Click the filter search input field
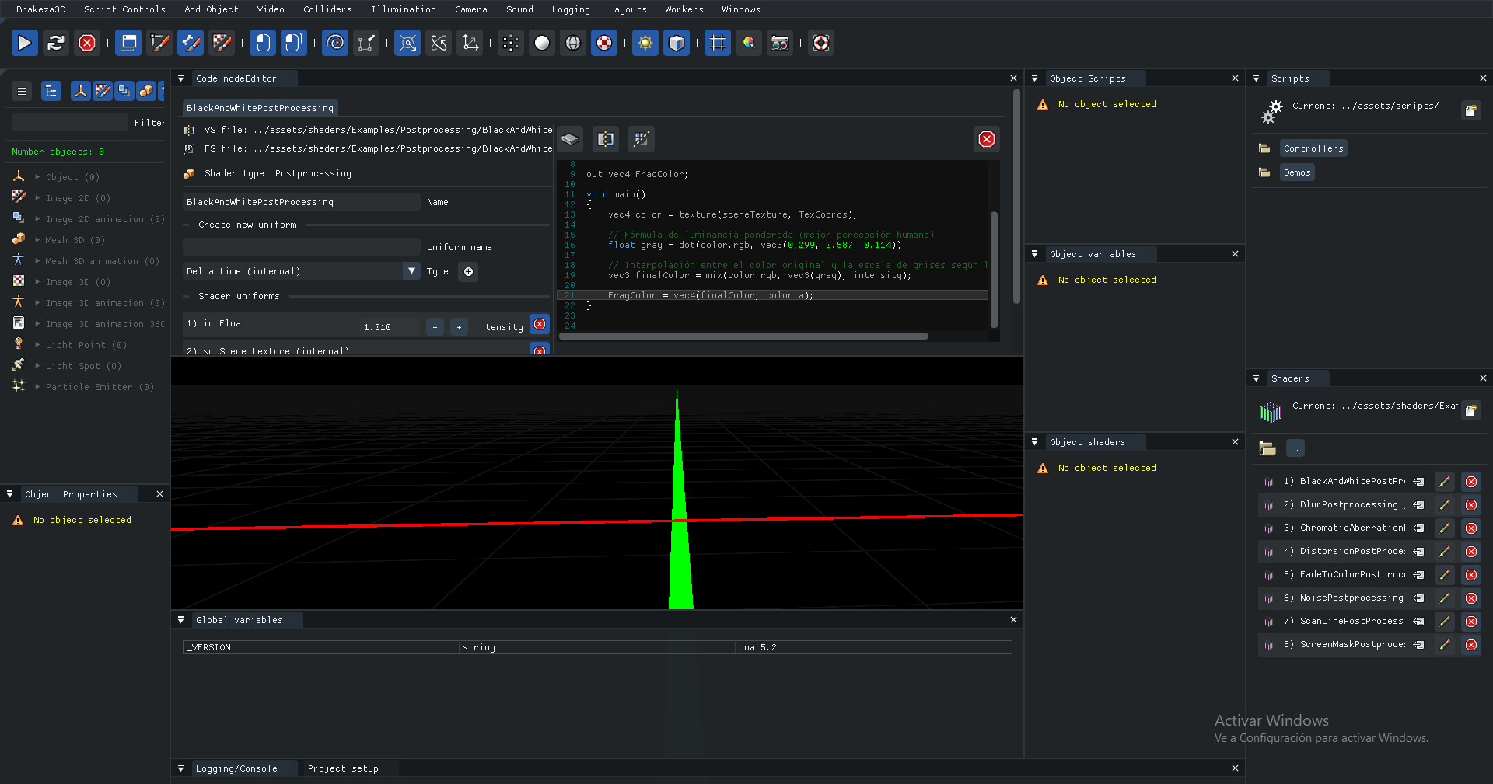1493x784 pixels. pyautogui.click(x=70, y=122)
